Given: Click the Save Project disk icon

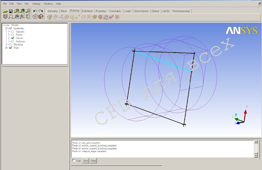Looking at the screenshot, I should pos(11,11).
